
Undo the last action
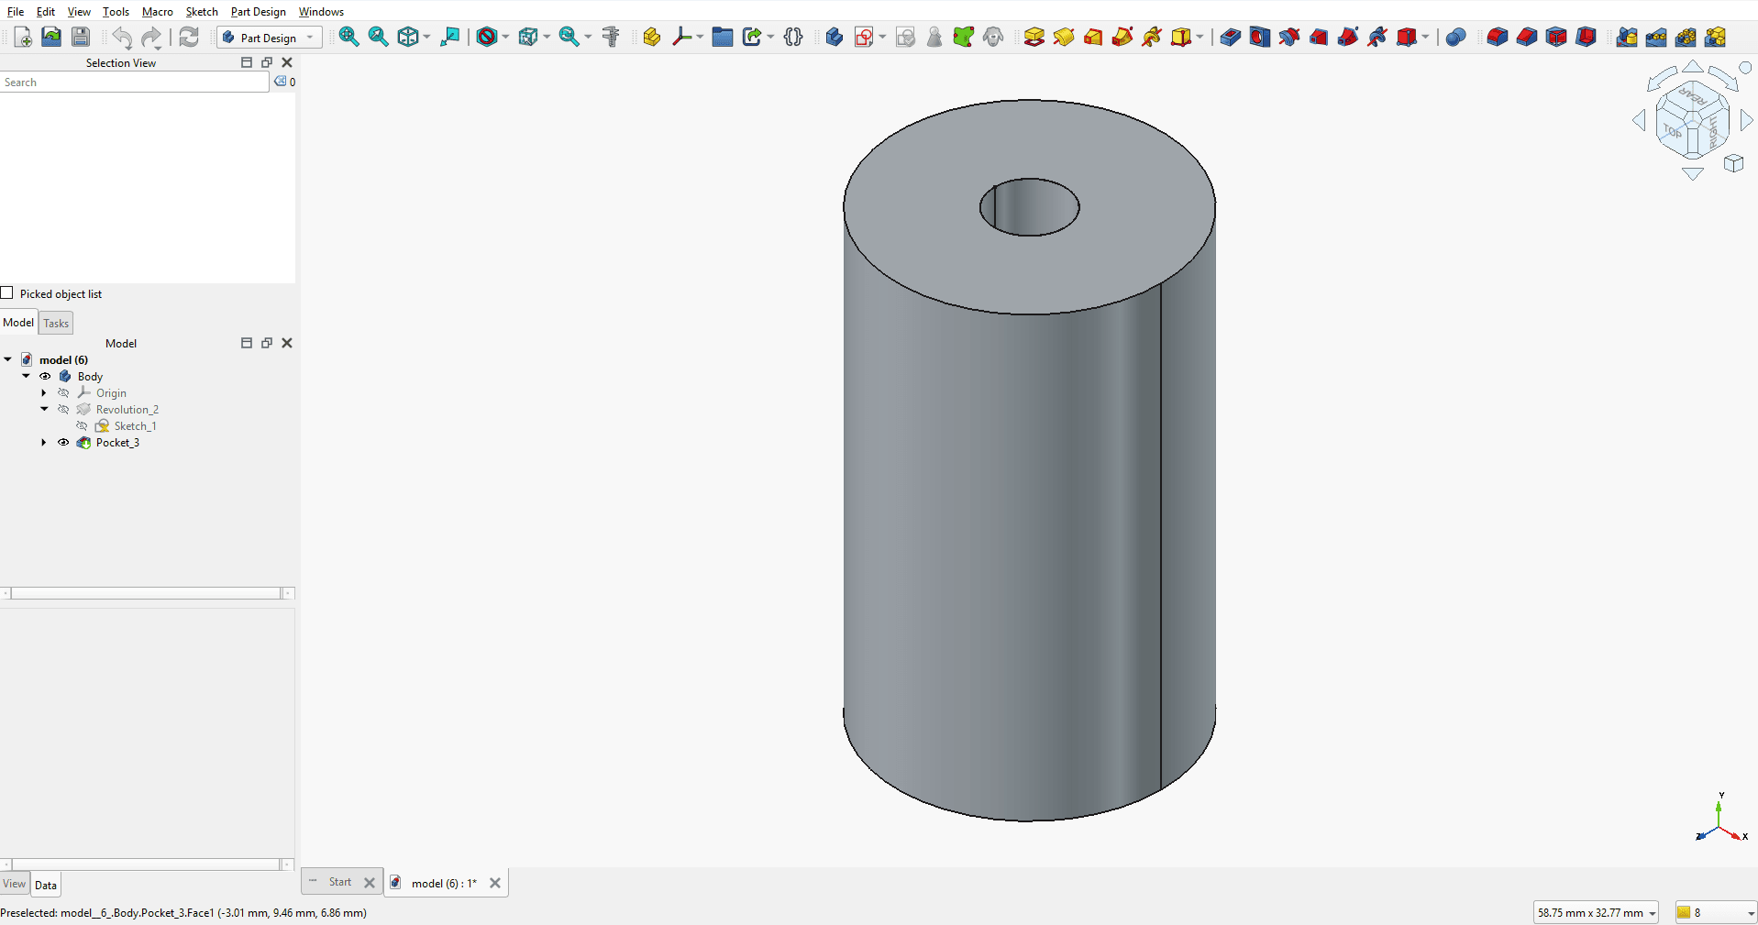click(122, 37)
